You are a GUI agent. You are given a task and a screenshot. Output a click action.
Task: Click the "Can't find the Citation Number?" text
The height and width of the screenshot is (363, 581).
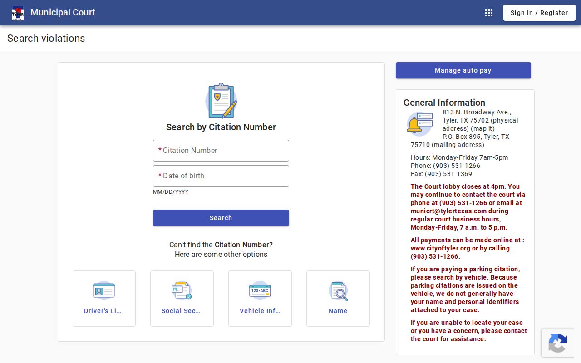[x=221, y=245]
